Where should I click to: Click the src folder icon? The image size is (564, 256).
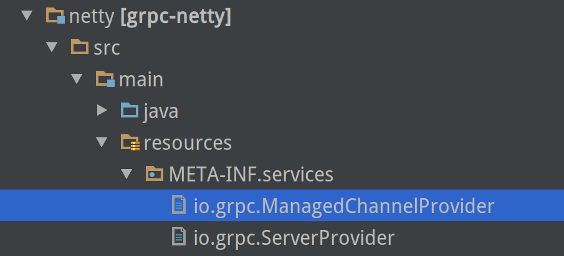(x=80, y=48)
